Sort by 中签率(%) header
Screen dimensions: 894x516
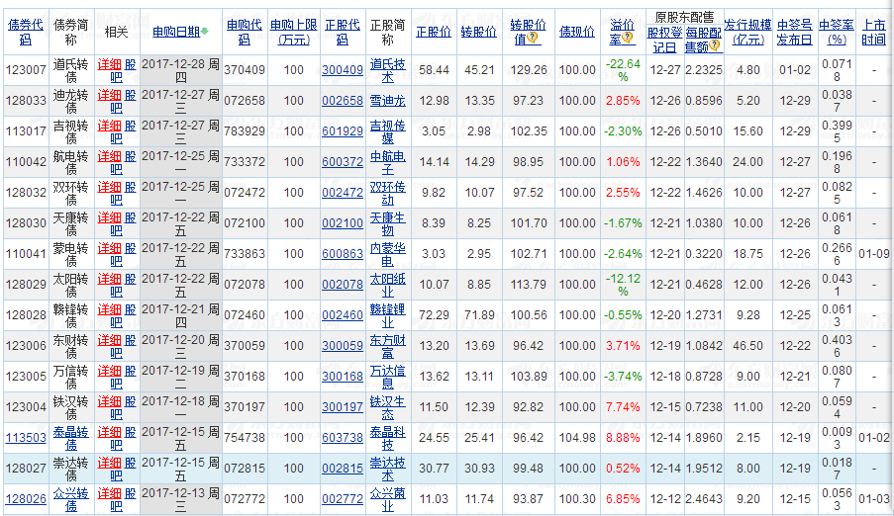837,32
